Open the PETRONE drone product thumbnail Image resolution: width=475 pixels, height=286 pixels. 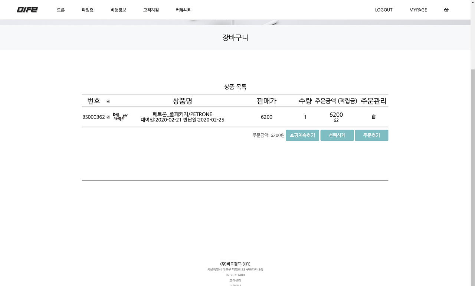pyautogui.click(x=120, y=117)
